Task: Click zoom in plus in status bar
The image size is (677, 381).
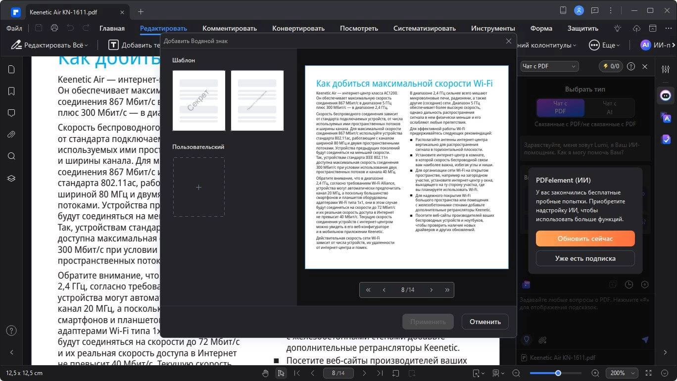Action: coord(595,373)
